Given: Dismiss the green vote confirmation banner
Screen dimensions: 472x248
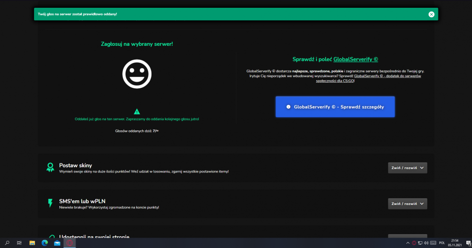Looking at the screenshot, I should [431, 14].
